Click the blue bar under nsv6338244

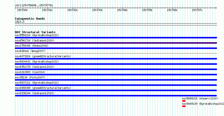click(116, 96)
